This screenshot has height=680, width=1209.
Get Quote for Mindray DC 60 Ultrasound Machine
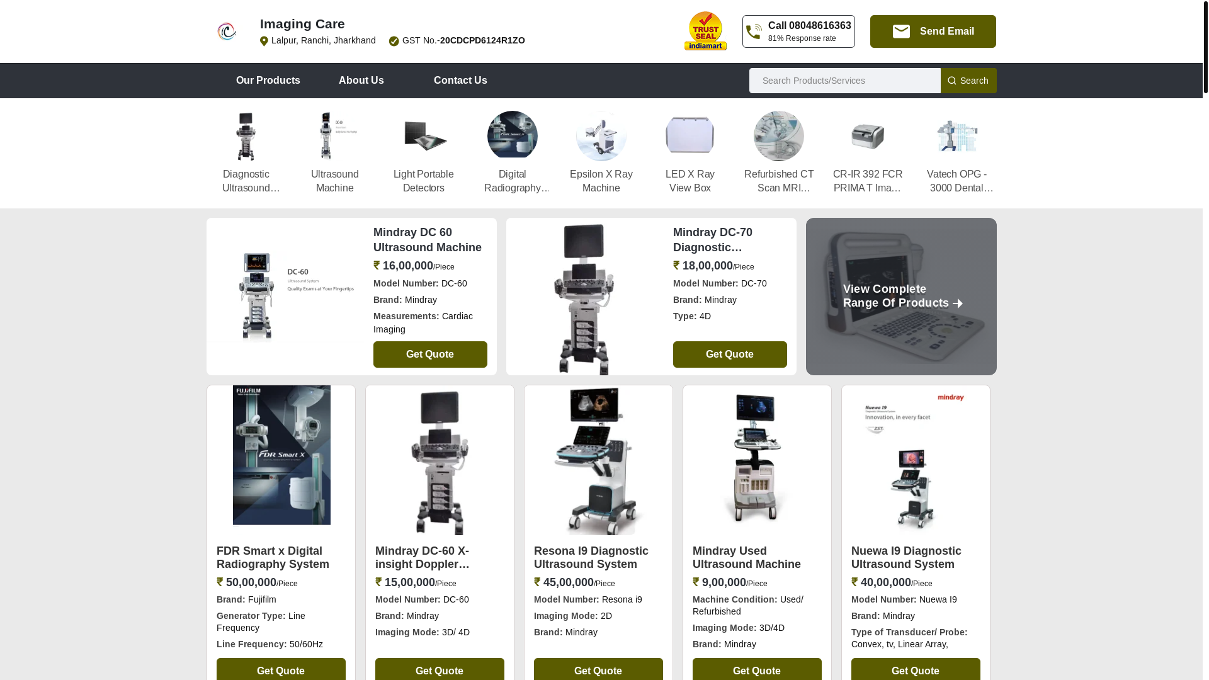coord(430,354)
